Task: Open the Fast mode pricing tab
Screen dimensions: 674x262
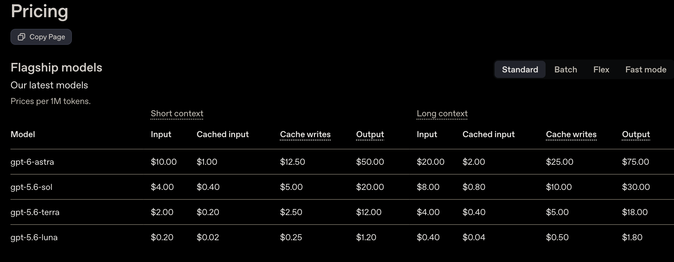Action: [646, 69]
